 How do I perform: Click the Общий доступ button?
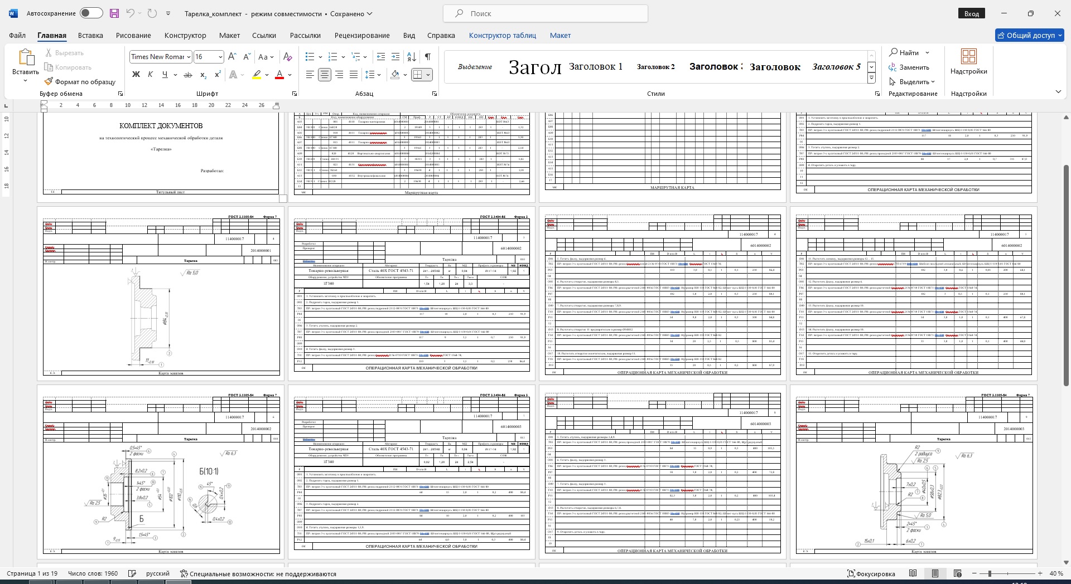(1030, 35)
